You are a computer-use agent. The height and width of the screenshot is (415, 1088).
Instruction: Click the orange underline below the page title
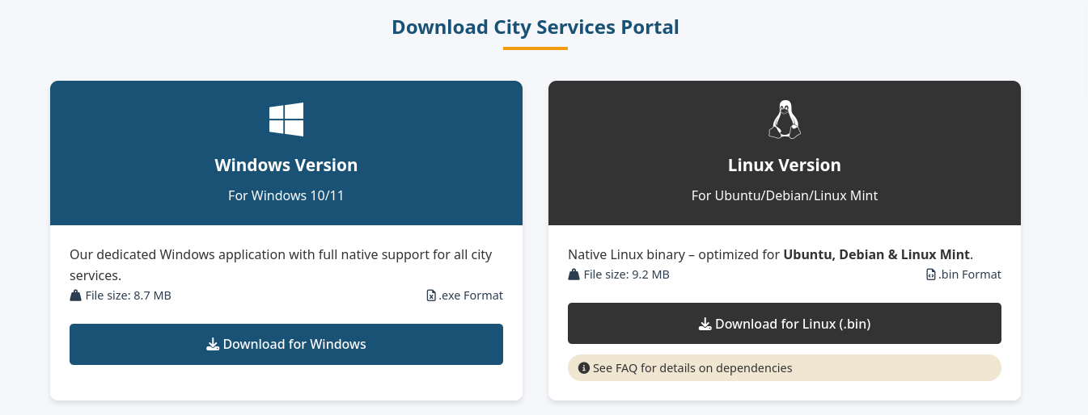(x=535, y=48)
